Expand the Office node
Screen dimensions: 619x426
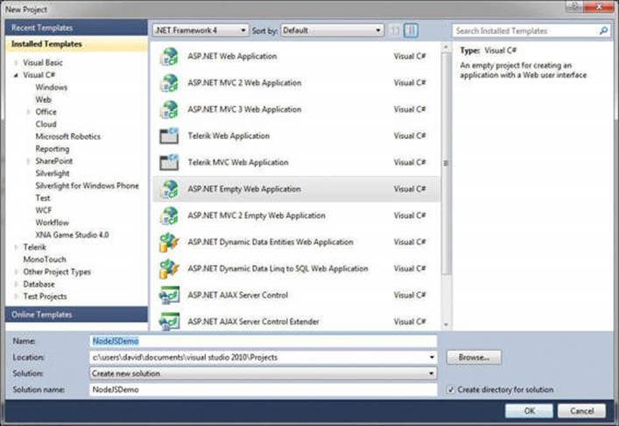pos(28,112)
